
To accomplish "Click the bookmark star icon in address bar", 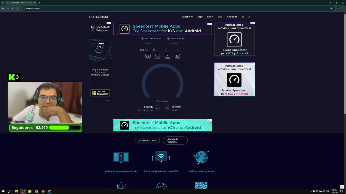I will click(x=331, y=8).
